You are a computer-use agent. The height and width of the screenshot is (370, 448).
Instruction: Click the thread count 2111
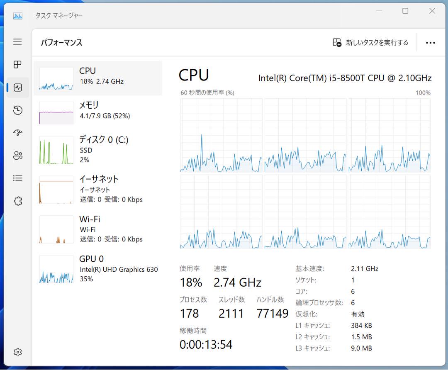pos(231,314)
